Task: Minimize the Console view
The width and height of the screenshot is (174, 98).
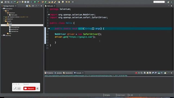Action: point(169,73)
